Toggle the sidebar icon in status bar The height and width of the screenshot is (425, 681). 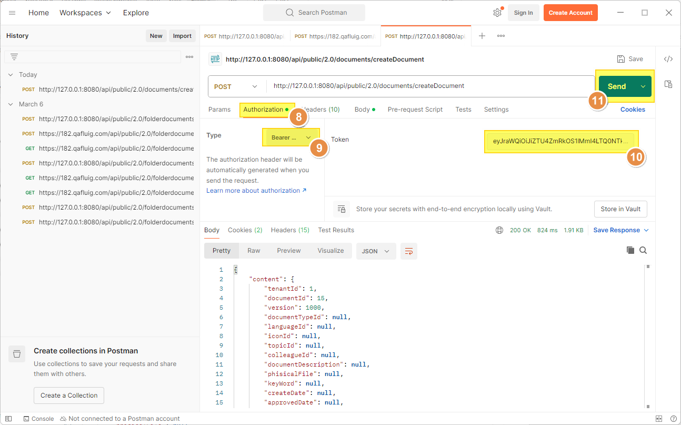click(8, 419)
